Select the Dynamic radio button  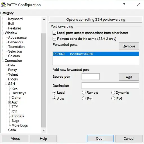click(113, 93)
